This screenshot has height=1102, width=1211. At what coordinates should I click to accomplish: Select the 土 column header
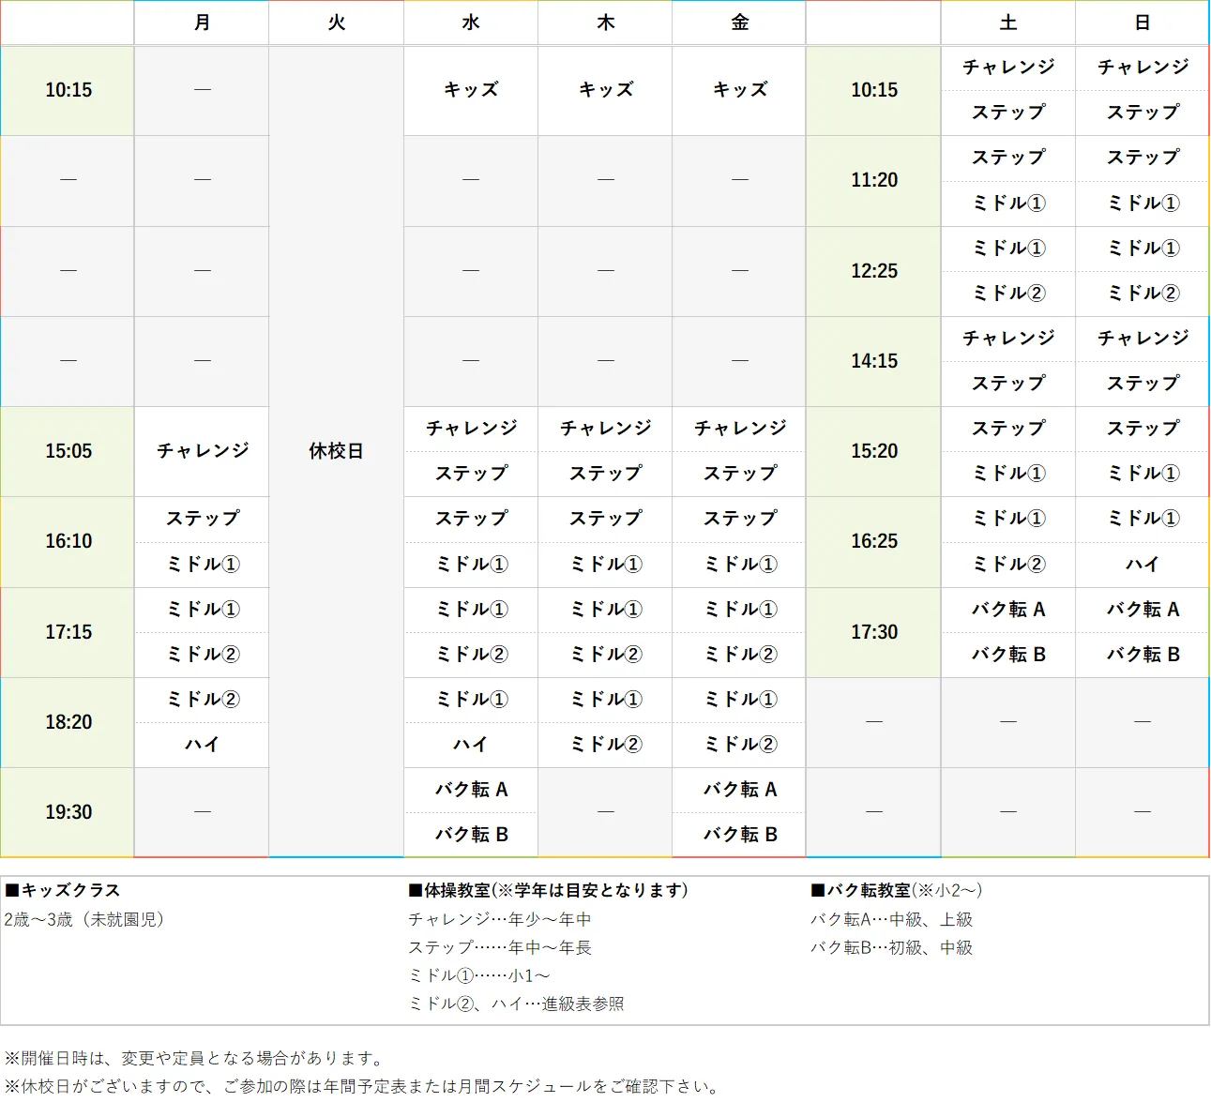pyautogui.click(x=1007, y=23)
